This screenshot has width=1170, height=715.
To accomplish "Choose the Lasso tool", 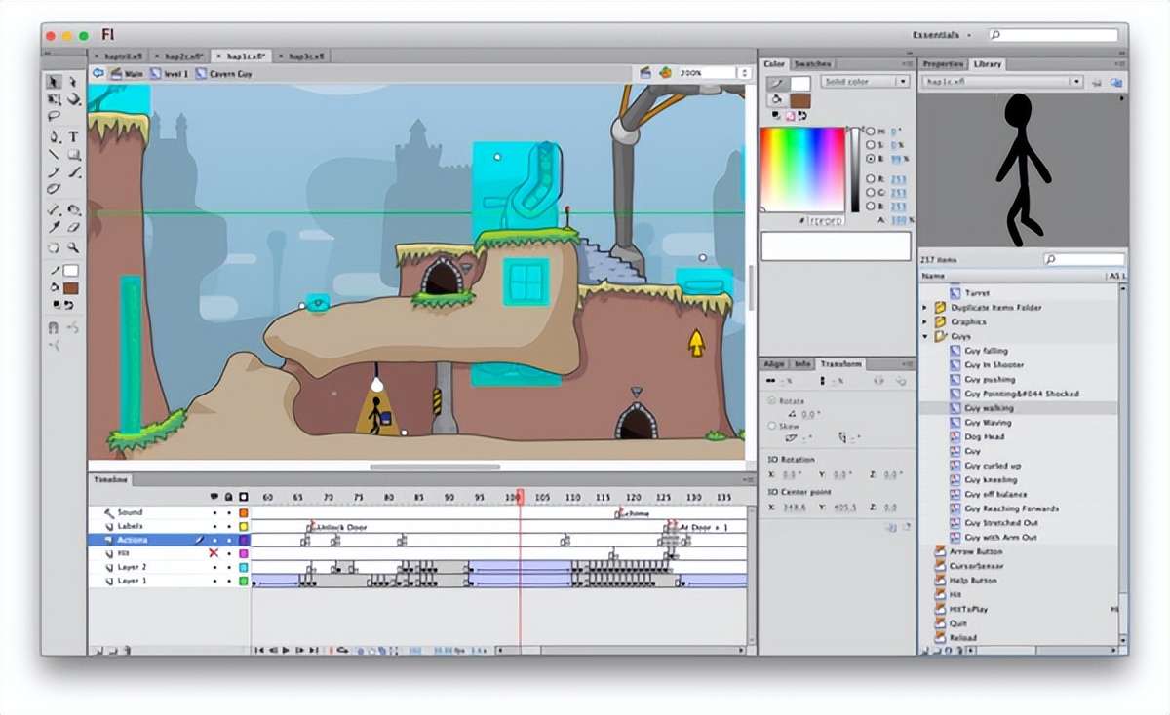I will click(54, 116).
